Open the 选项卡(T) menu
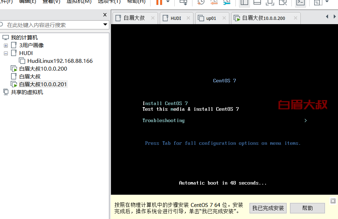This screenshot has width=338, height=219. click(109, 2)
